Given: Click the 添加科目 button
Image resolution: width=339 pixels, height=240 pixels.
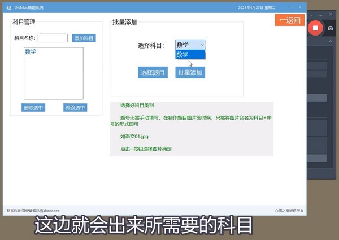Looking at the screenshot, I should click(x=84, y=38).
